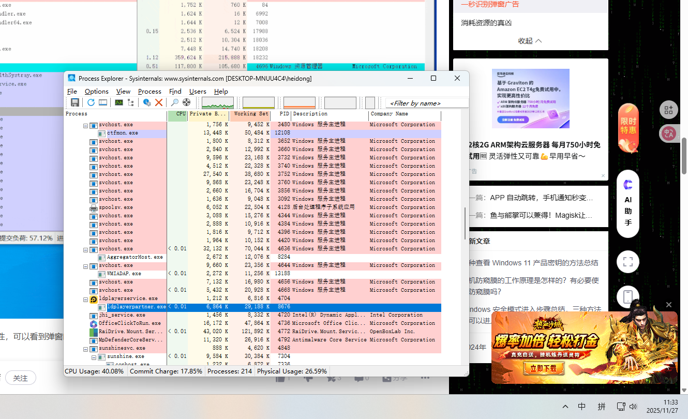
Task: Collapse svchost.exe node above WMIADAP.exe
Action: (x=86, y=266)
